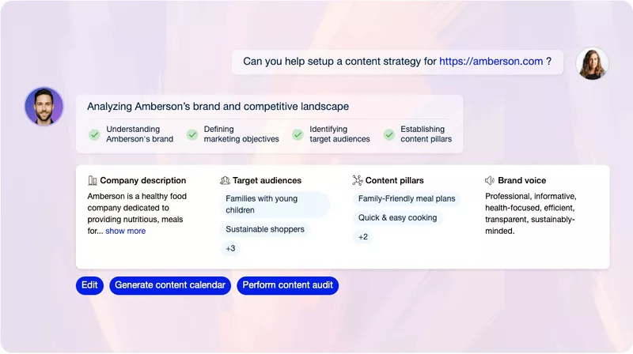
Task: Click checkmark beside Understanding Amberson's brand
Action: point(94,134)
